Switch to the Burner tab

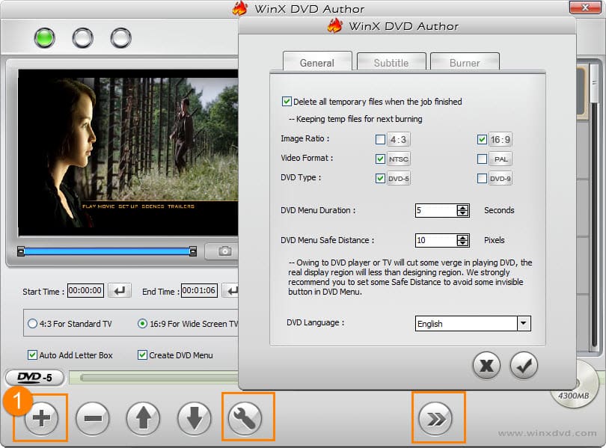(x=465, y=62)
